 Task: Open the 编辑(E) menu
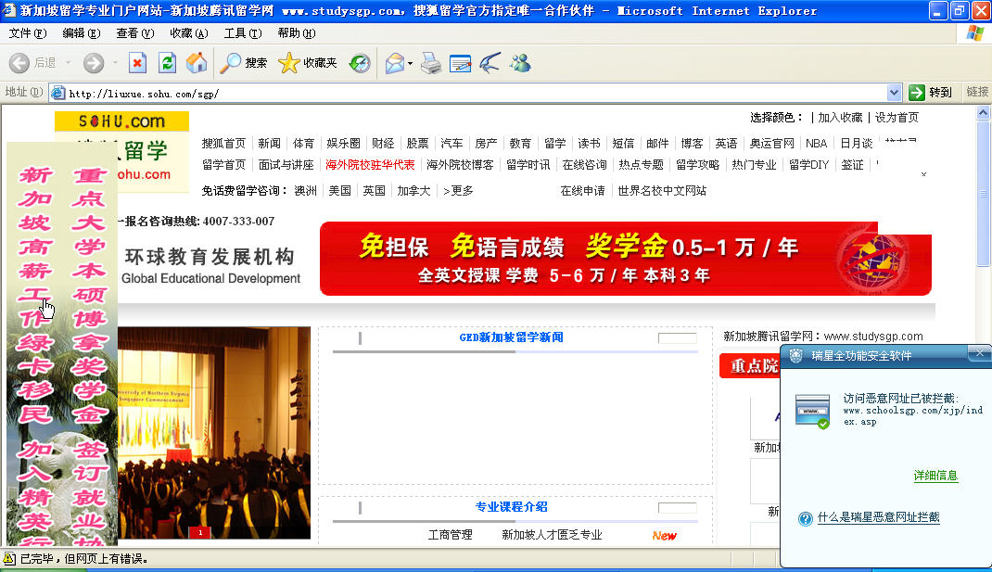pos(82,32)
